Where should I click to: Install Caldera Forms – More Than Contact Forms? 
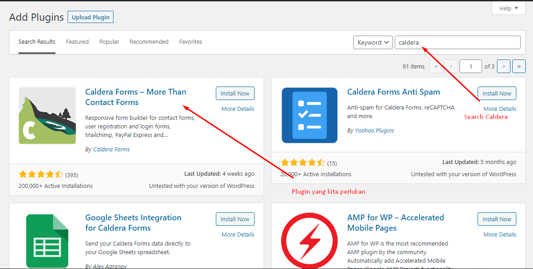[235, 94]
